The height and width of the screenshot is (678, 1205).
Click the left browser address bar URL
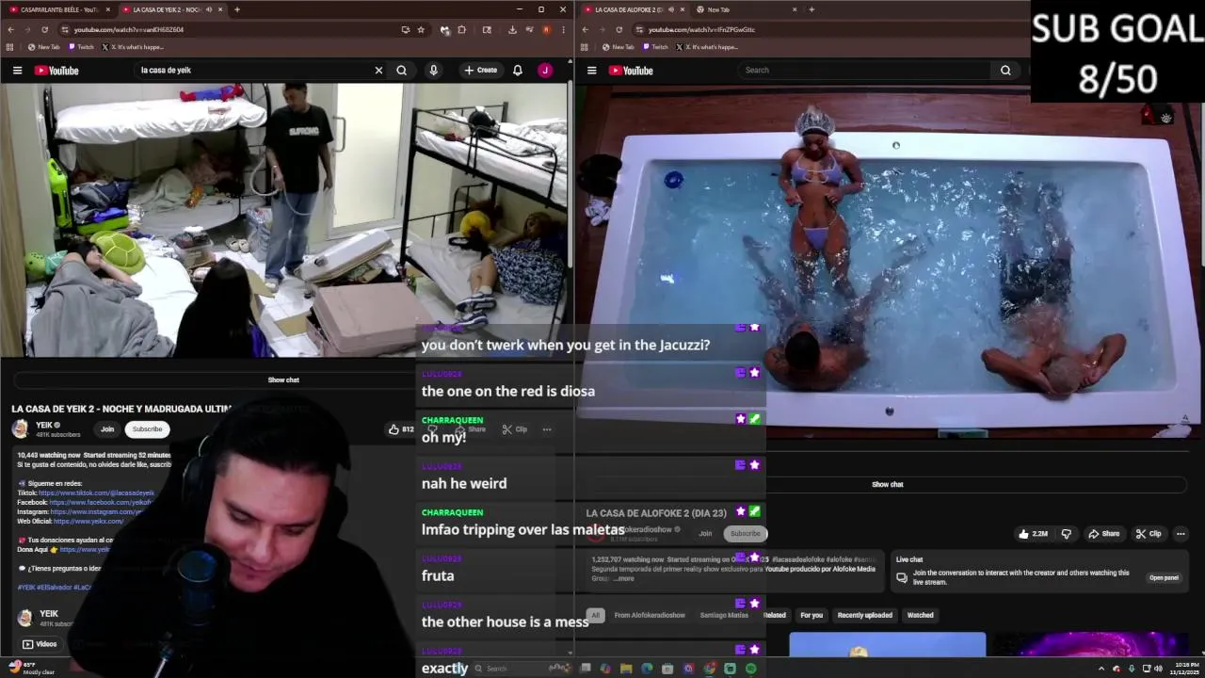[x=129, y=29]
